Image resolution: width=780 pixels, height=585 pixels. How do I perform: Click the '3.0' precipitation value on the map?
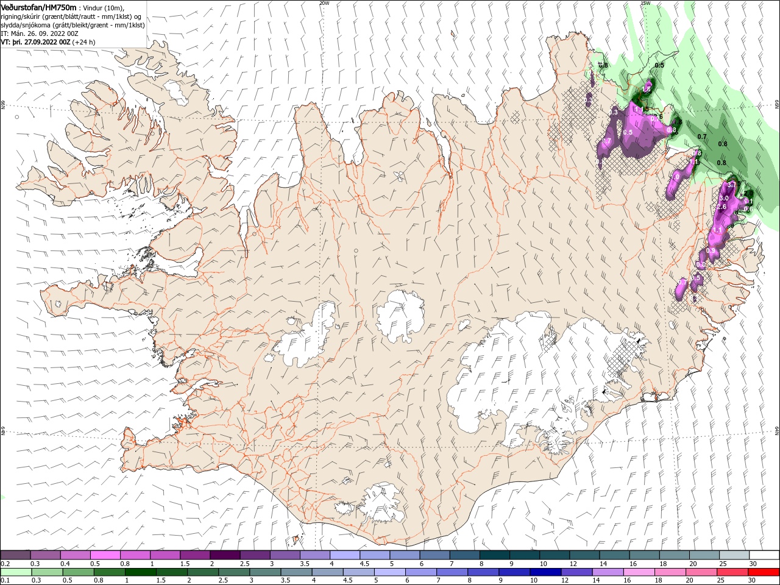(724, 199)
